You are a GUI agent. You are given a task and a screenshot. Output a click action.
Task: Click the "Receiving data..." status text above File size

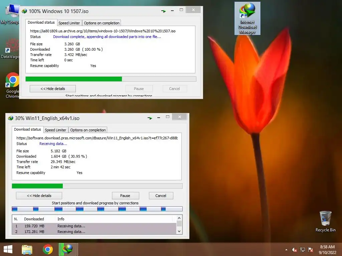[x=53, y=144]
